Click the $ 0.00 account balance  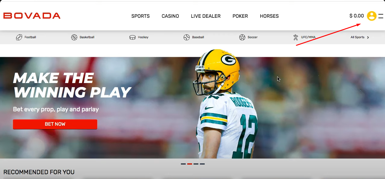(356, 16)
